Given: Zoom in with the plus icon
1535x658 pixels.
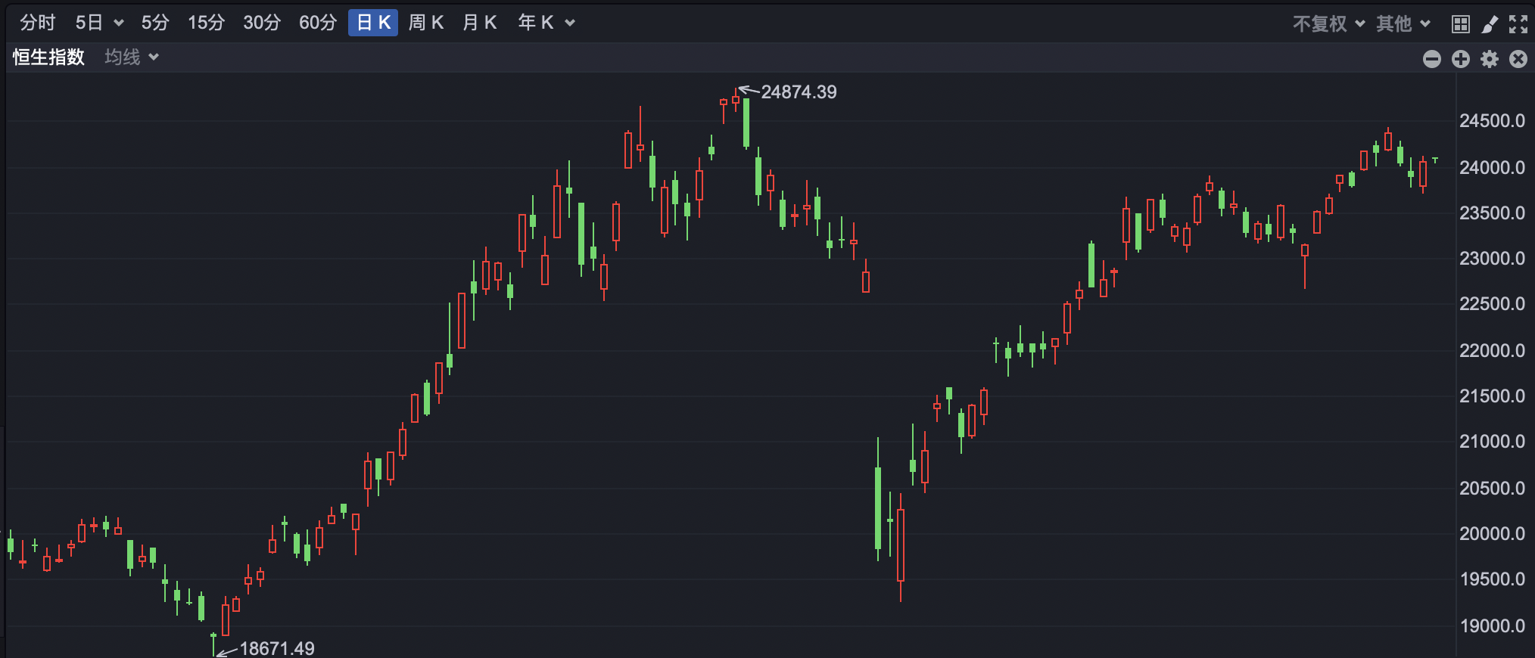Looking at the screenshot, I should point(1460,59).
